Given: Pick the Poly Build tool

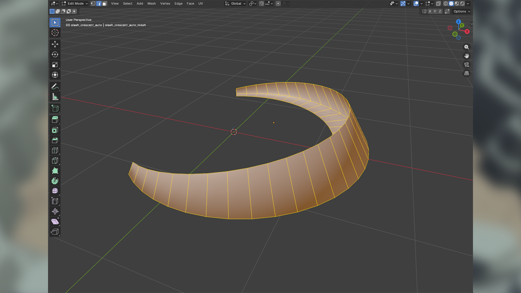Looking at the screenshot, I should point(55,171).
